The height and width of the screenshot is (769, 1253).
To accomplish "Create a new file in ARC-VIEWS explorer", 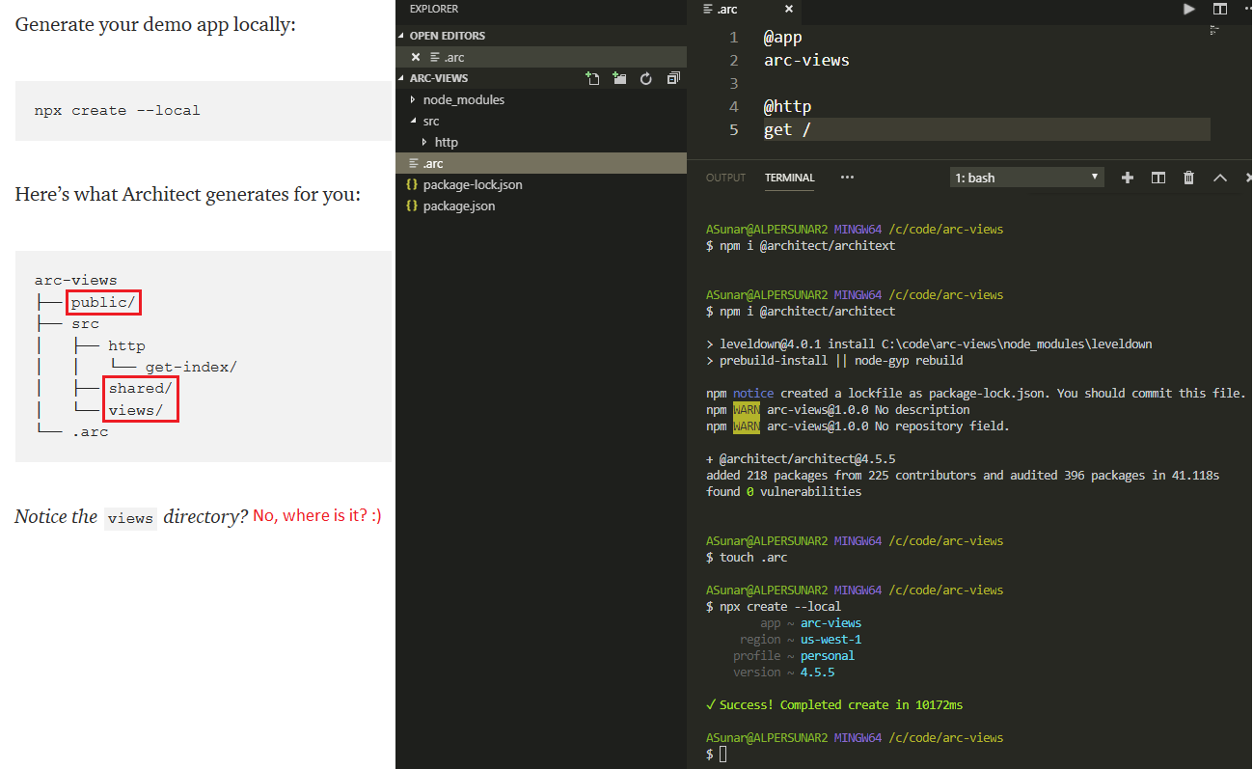I will [593, 78].
